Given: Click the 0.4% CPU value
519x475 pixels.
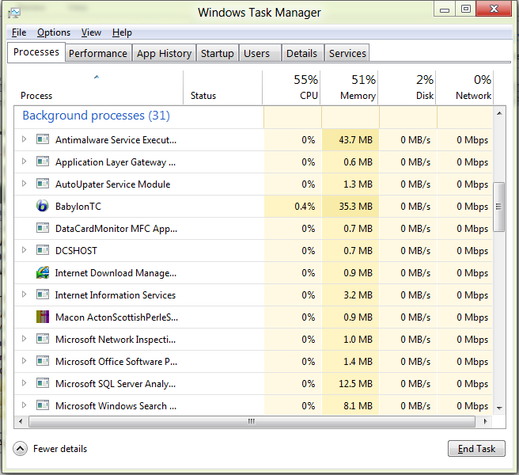Looking at the screenshot, I should 305,207.
